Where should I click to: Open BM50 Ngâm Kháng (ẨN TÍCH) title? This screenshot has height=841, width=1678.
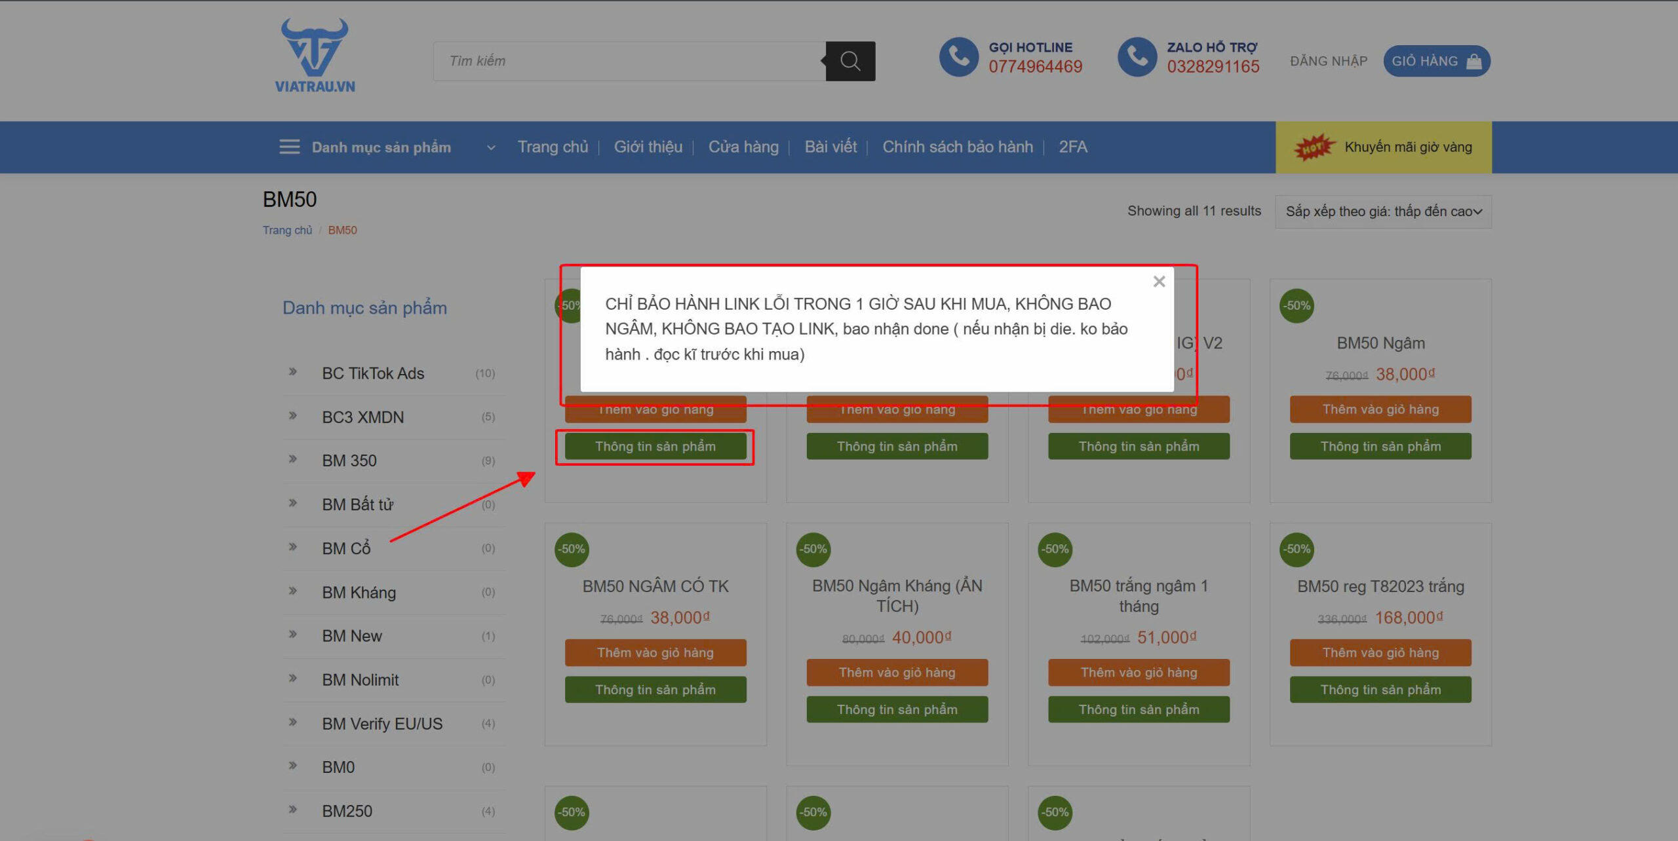click(x=897, y=596)
